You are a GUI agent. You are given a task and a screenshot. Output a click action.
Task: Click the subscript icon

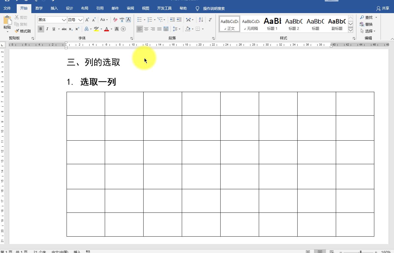71,29
